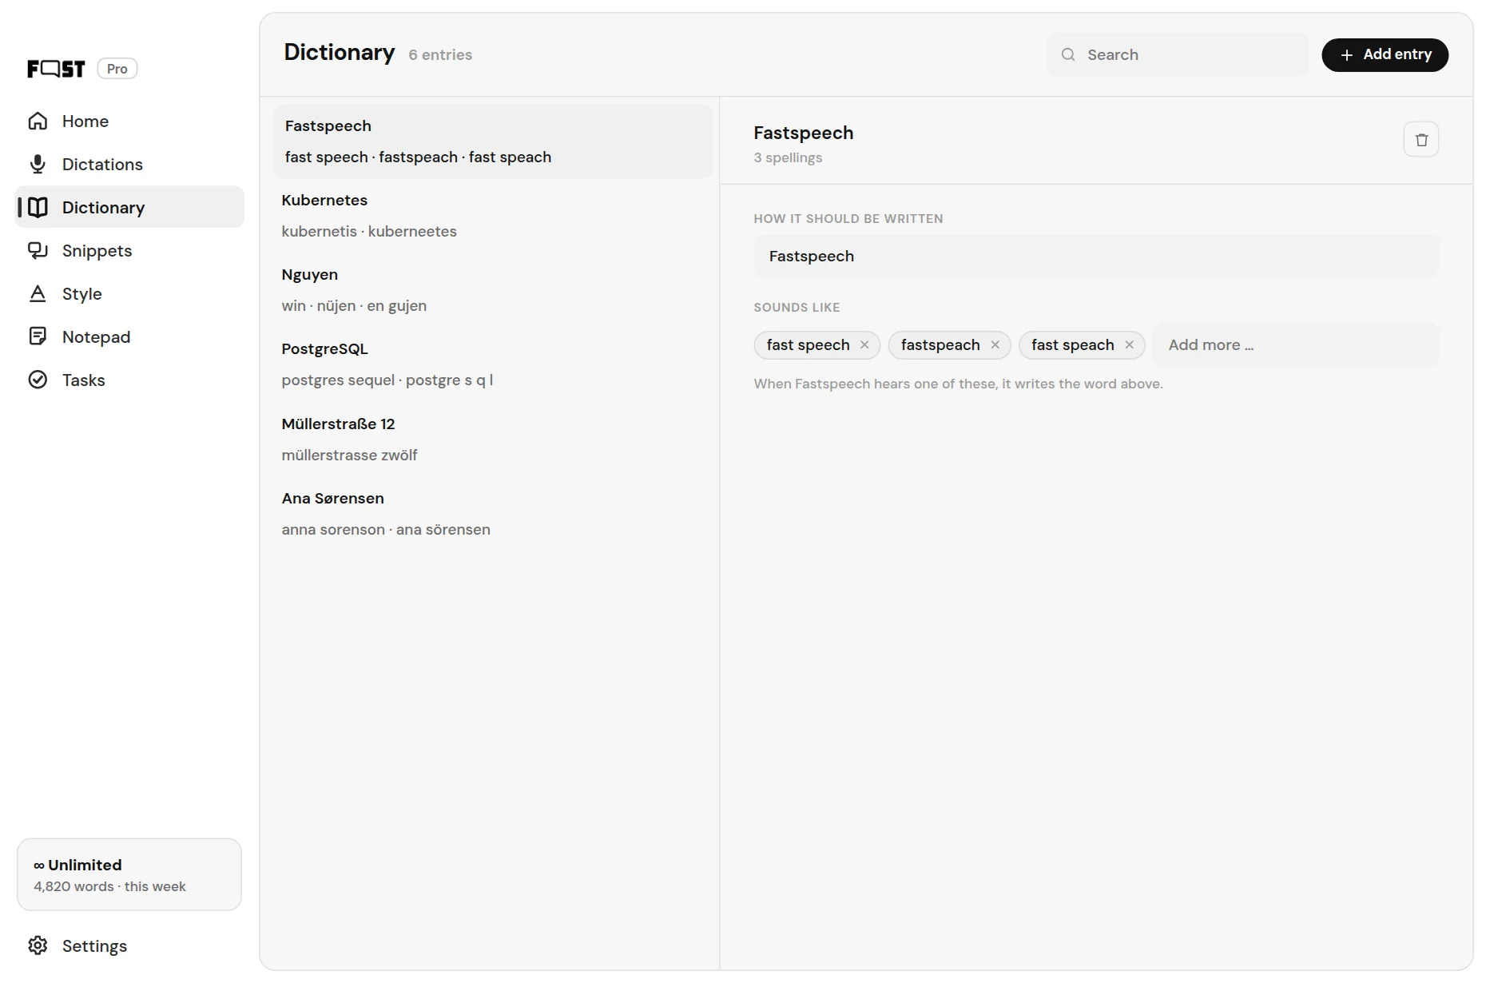Remove the 'fast speech' spelling chip
The image size is (1486, 983).
(x=864, y=345)
